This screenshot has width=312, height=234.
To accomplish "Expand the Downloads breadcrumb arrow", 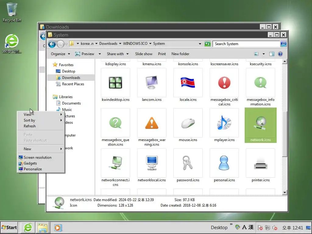I will pyautogui.click(x=120, y=44).
